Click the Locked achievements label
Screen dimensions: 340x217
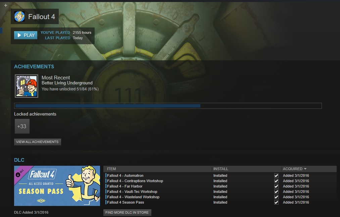point(35,114)
